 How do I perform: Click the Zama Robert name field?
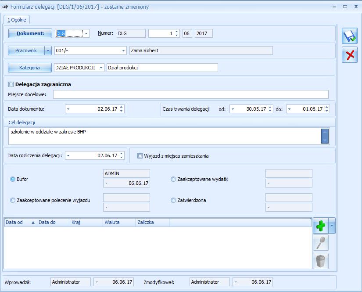(x=201, y=50)
